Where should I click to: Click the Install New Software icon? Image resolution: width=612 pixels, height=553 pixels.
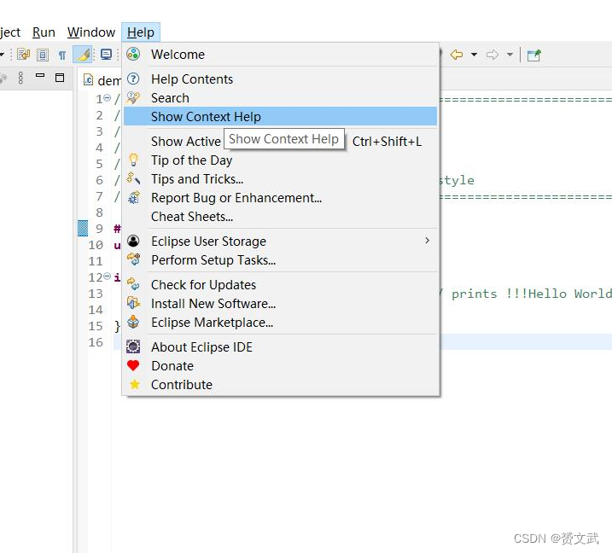coord(133,303)
